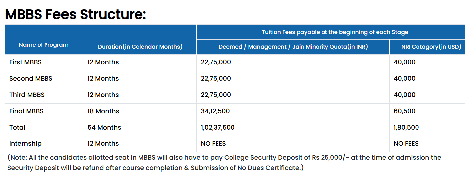
Task: Click the Security Deposit note text
Action: coord(224,162)
